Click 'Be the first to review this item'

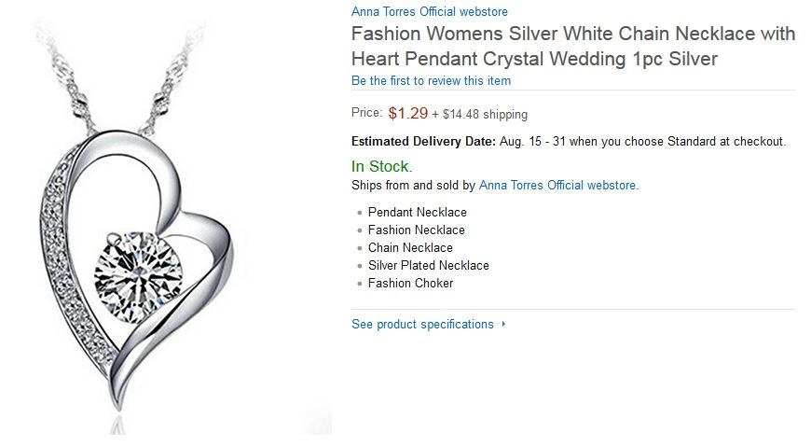coord(431,81)
